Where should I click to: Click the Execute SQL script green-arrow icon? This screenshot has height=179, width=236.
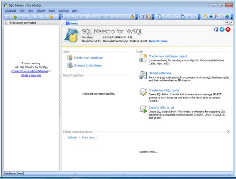pos(143,109)
